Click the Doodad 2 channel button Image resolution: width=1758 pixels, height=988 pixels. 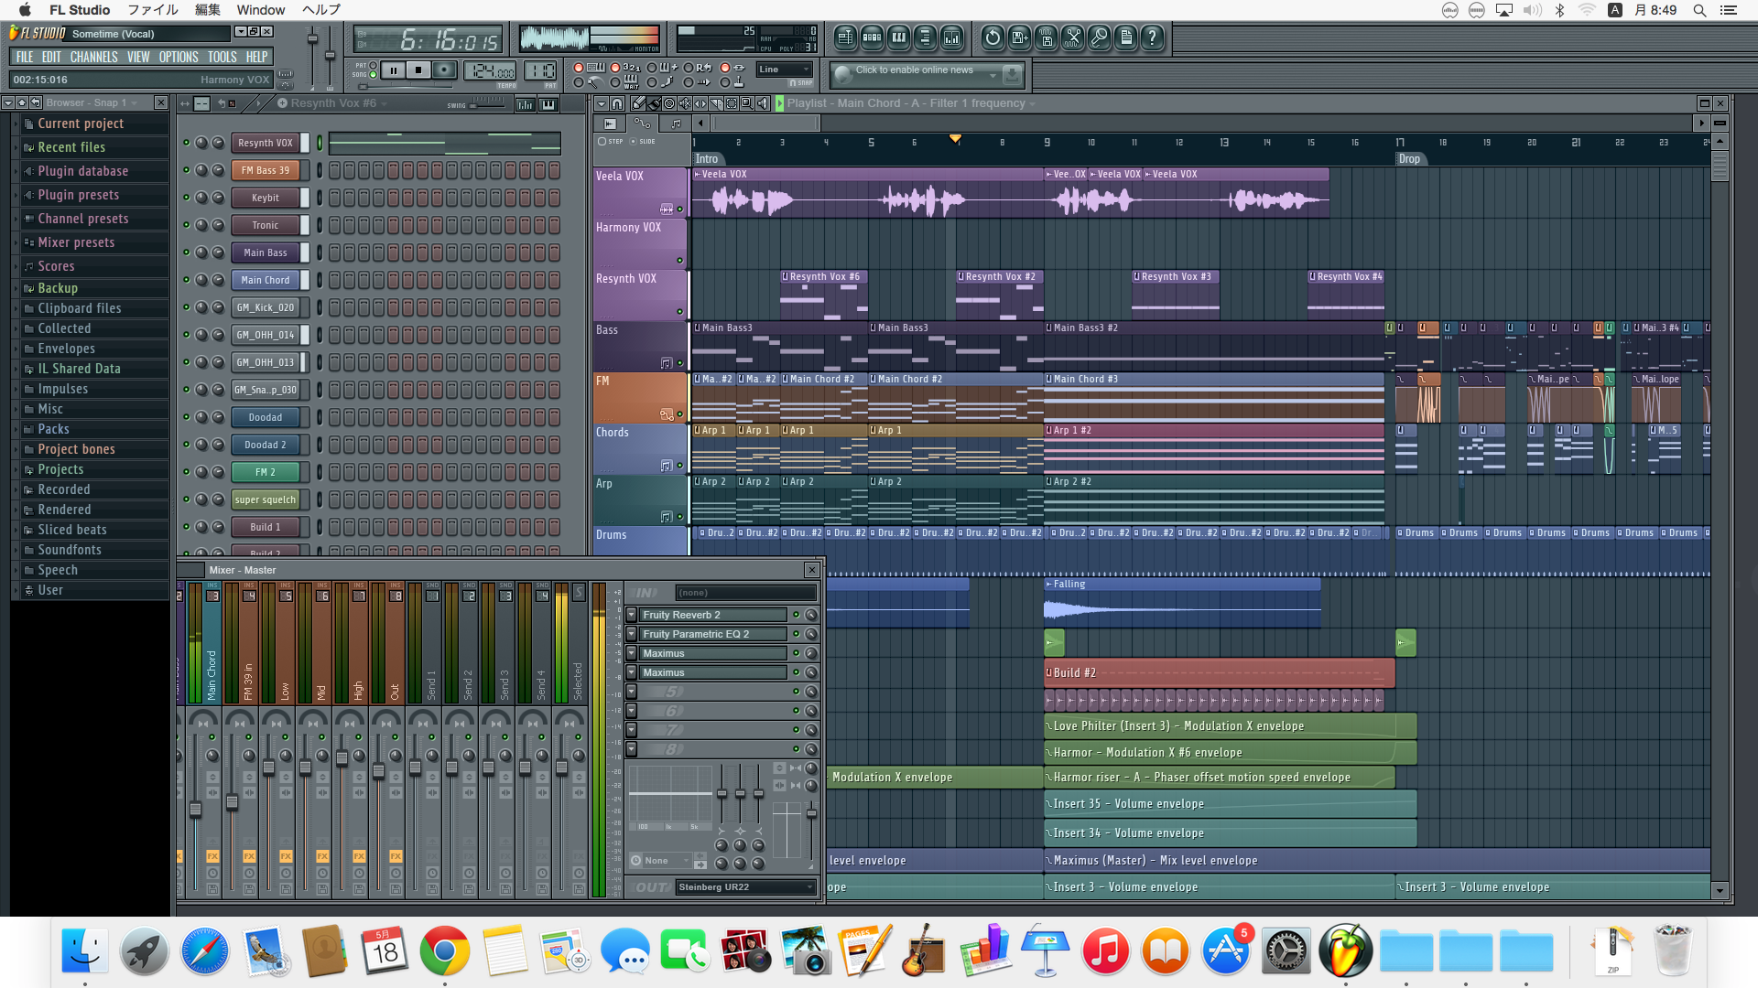(265, 445)
